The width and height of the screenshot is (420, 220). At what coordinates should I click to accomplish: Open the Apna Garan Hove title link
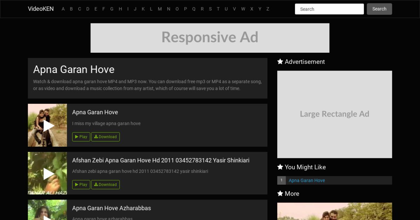95,112
